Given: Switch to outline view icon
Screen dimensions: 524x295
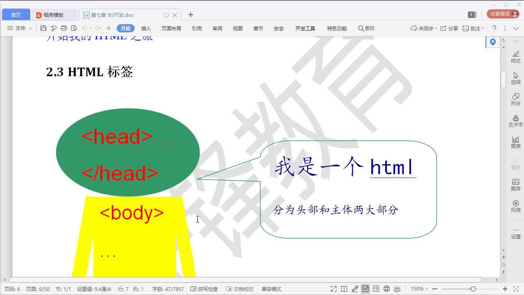Looking at the screenshot, I should pyautogui.click(x=376, y=289).
